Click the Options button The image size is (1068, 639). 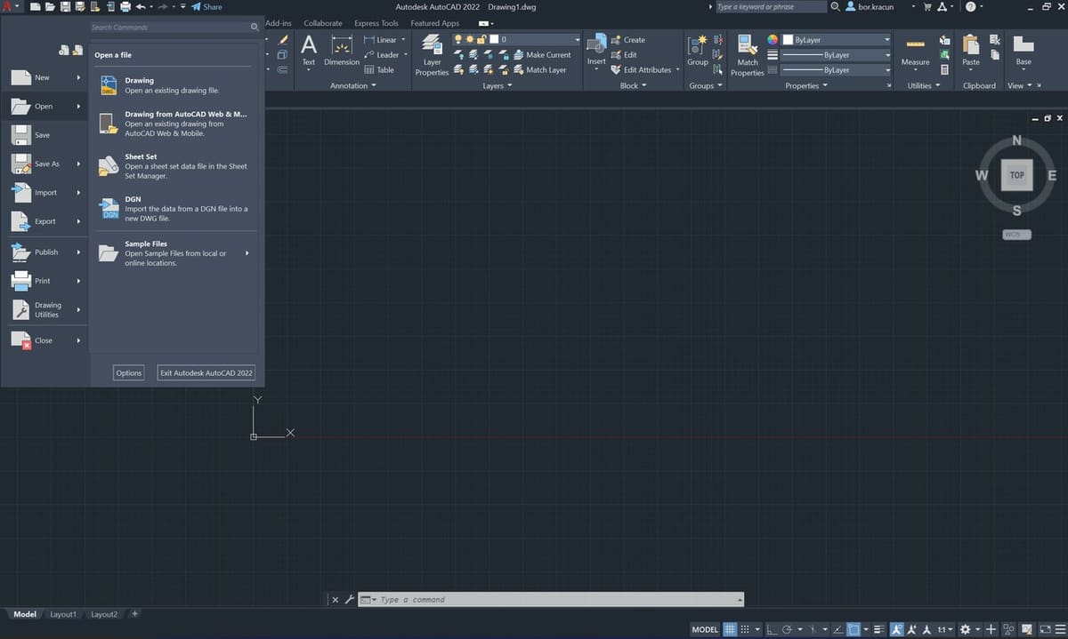(129, 372)
